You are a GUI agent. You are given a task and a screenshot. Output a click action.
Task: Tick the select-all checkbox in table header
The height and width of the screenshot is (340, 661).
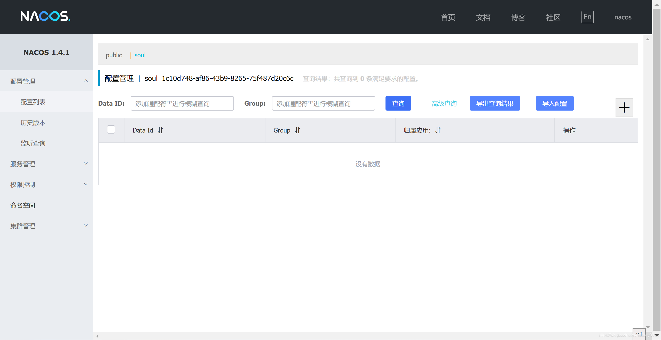111,129
